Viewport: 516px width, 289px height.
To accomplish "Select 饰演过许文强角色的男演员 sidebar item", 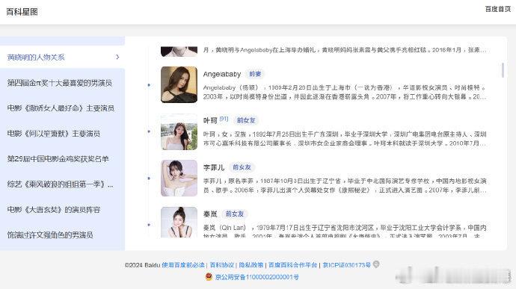I will click(50, 234).
